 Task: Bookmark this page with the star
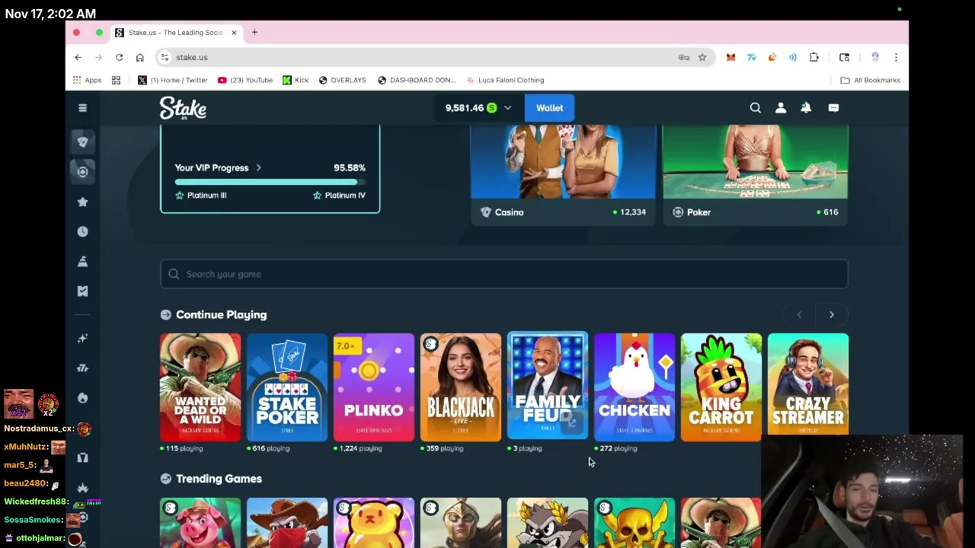702,57
